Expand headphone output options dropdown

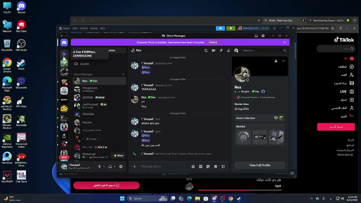point(115,167)
